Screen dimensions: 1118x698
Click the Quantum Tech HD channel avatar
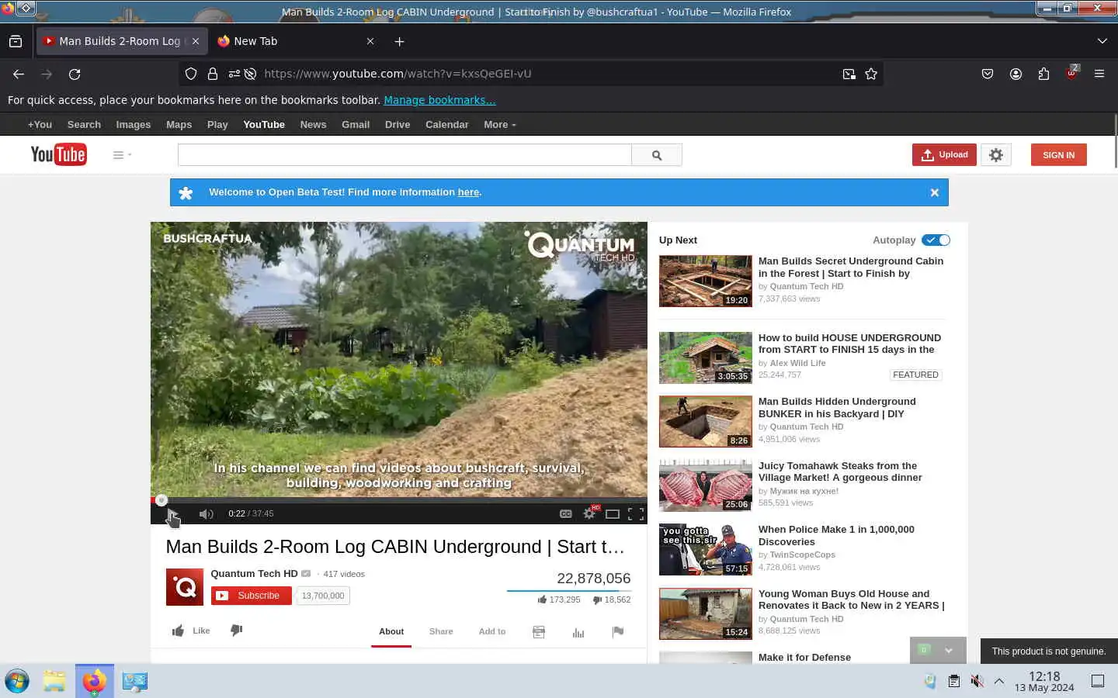pyautogui.click(x=185, y=587)
